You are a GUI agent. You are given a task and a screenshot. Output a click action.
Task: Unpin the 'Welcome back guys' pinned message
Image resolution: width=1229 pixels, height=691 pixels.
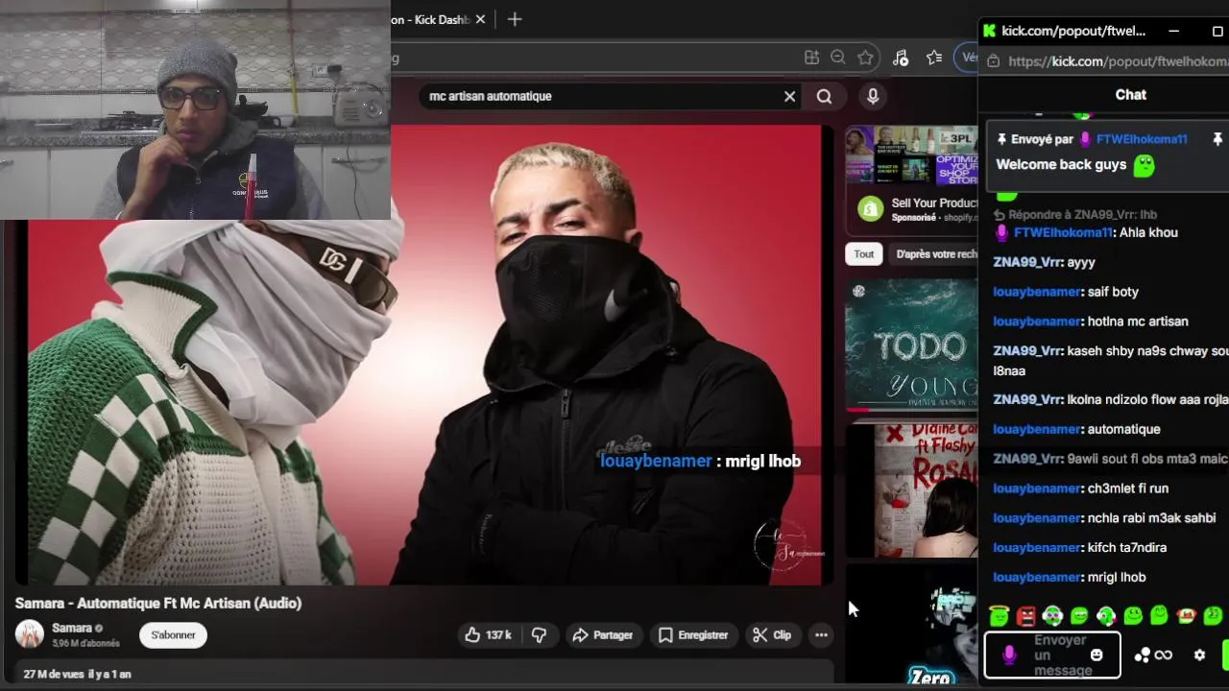1217,139
